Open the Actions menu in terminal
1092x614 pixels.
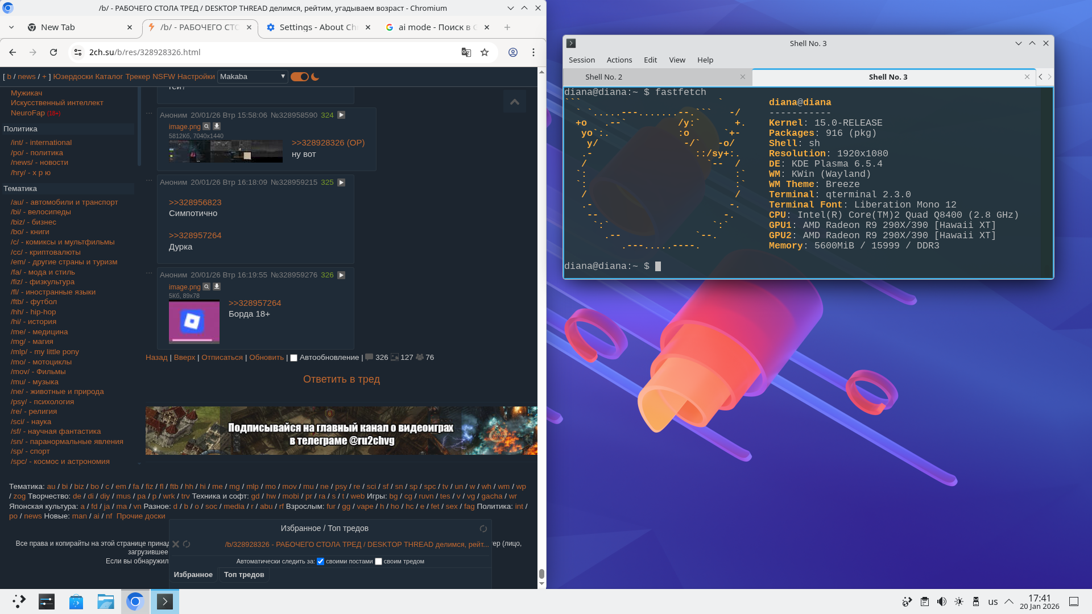pos(619,60)
